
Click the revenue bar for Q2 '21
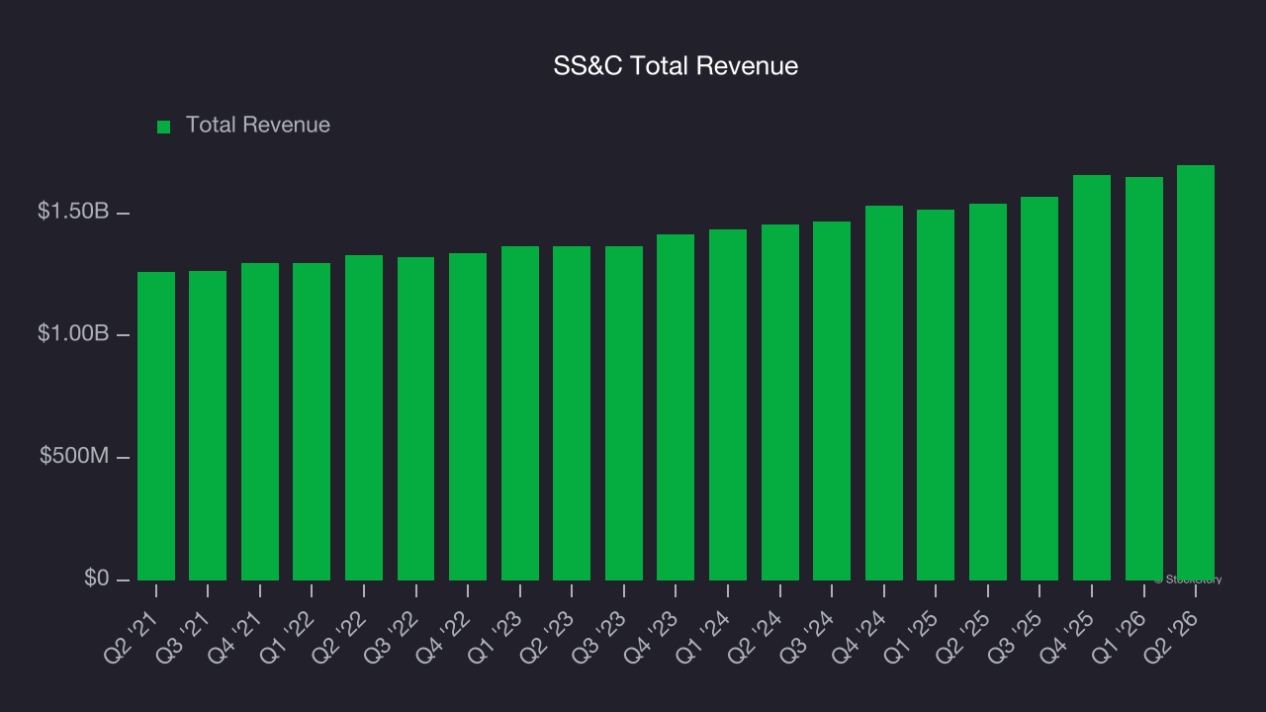156,426
